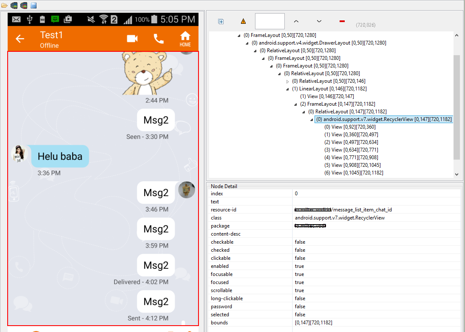Tap the back arrow beside Test1
Screen dimensions: 465x332
pos(20,39)
